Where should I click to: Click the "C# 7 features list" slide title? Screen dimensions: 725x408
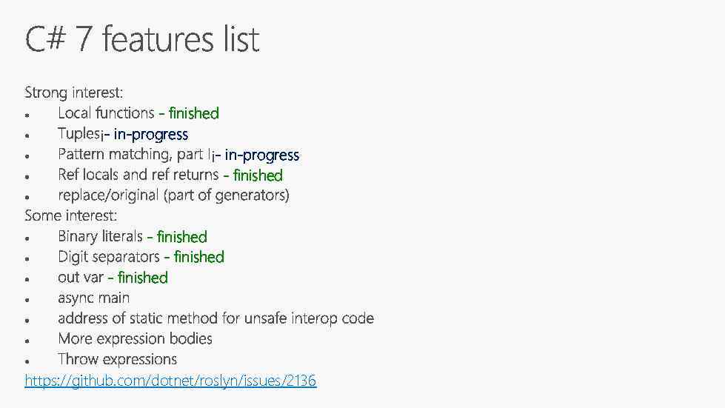(142, 39)
